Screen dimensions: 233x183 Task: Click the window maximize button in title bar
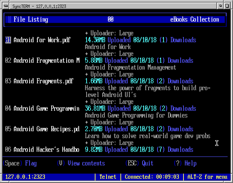tap(227, 6)
